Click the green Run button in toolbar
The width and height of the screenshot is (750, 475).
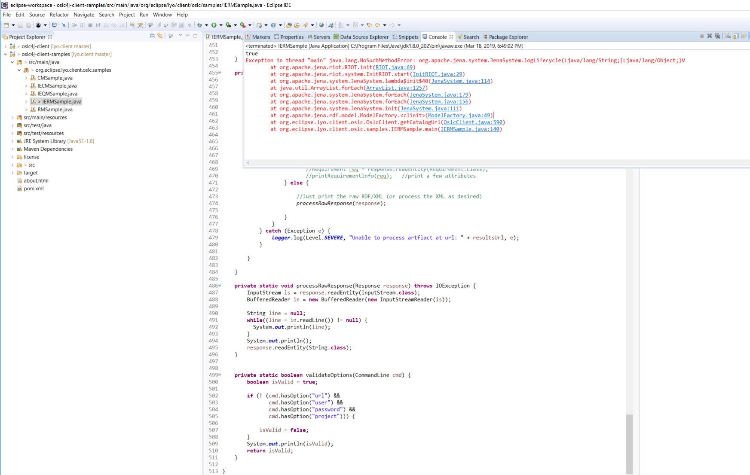(x=214, y=25)
